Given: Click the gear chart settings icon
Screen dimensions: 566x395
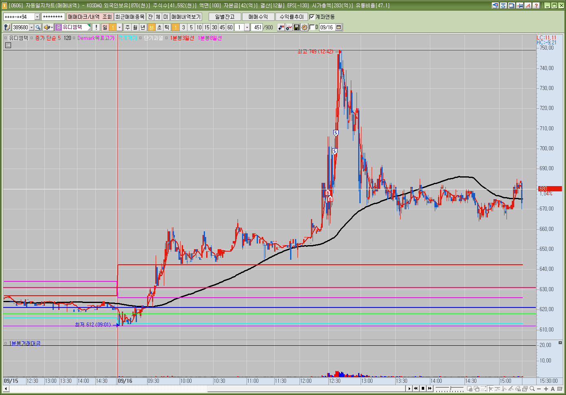Looking at the screenshot, I should [304, 27].
